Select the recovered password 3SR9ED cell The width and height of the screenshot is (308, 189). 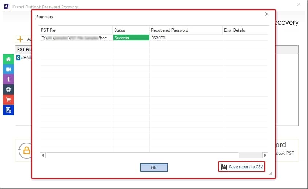tap(186, 38)
